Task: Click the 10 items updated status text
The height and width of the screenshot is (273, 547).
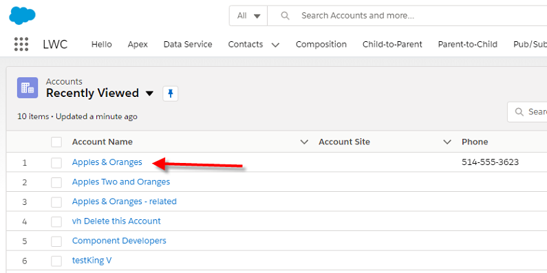Action: 78,116
